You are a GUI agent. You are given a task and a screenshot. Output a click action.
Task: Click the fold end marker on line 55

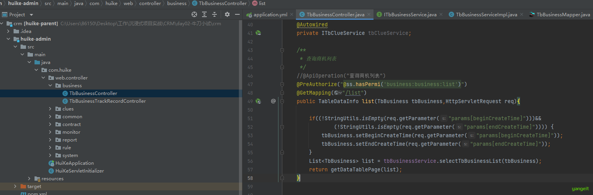coord(282,152)
